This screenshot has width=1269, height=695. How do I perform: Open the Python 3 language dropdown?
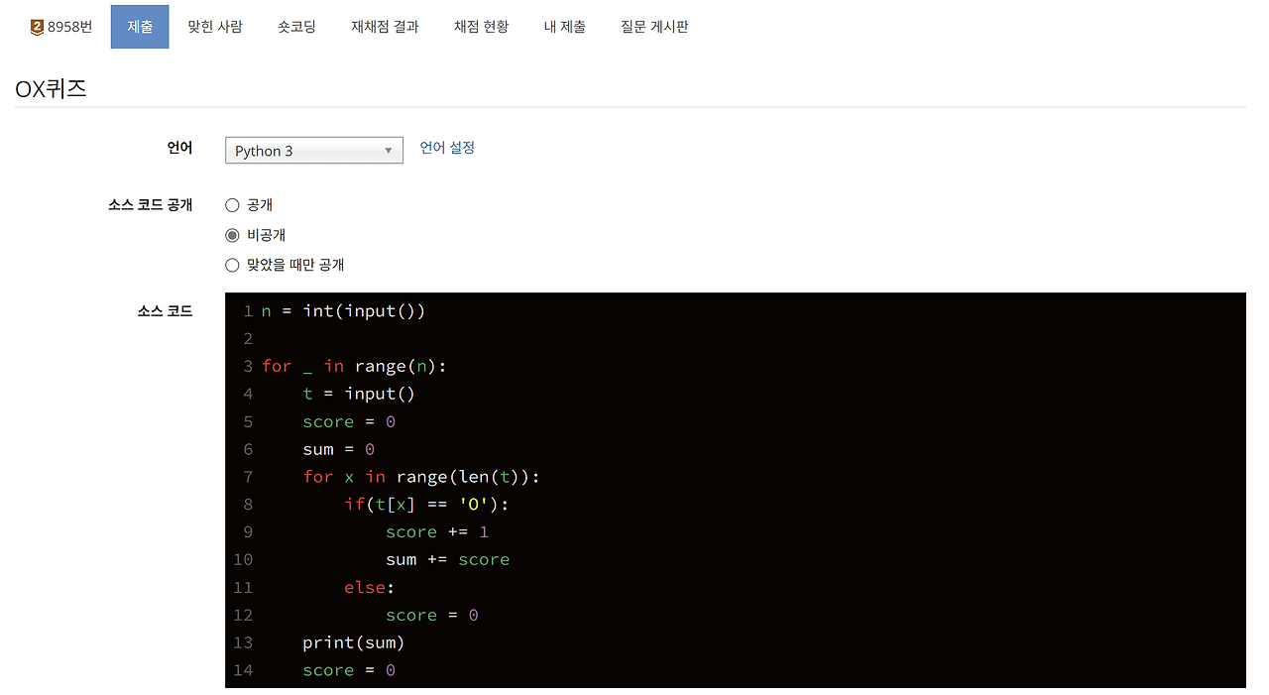[x=313, y=150]
